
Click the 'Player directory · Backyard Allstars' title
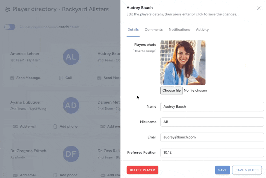point(61,9)
